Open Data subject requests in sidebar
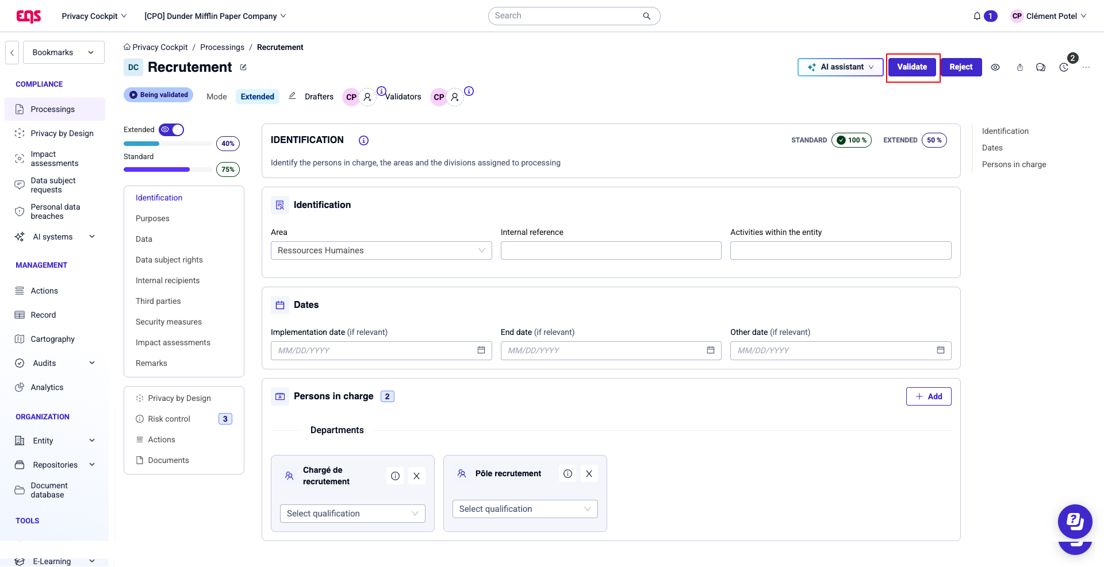 point(55,185)
